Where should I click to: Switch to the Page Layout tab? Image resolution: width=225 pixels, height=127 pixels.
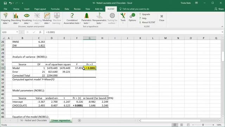point(40,9)
